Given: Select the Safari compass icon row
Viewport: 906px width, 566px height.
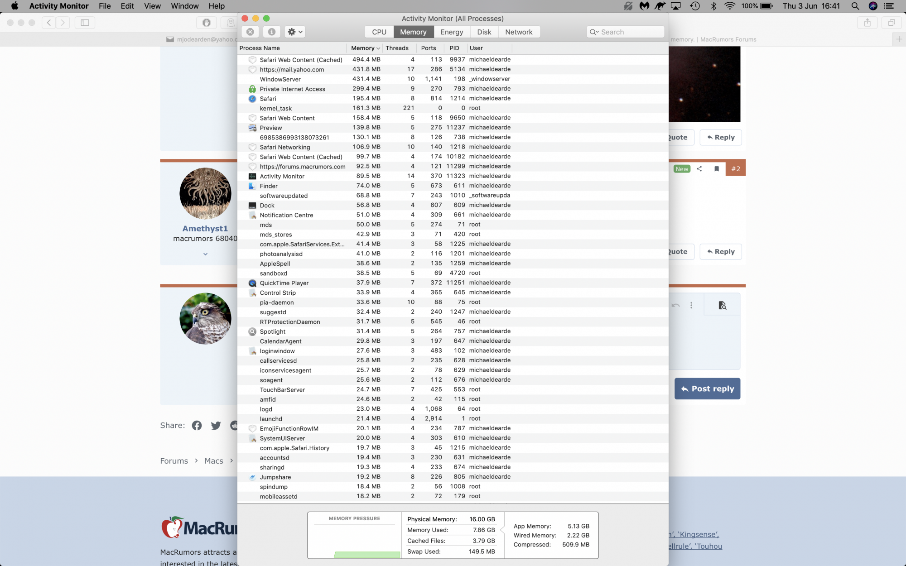Looking at the screenshot, I should [x=252, y=99].
